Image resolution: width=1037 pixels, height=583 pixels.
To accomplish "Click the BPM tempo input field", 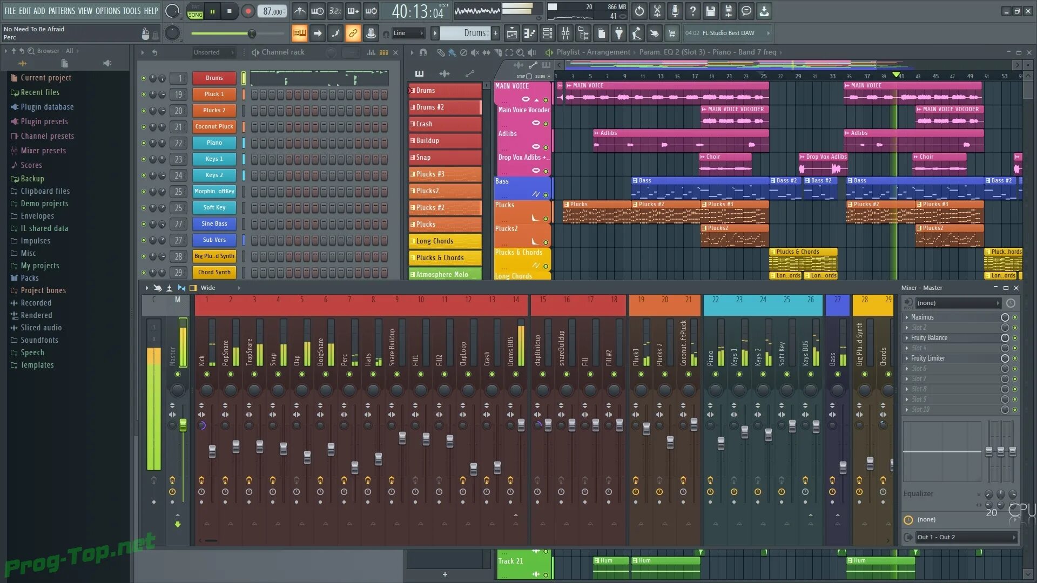I will point(273,11).
